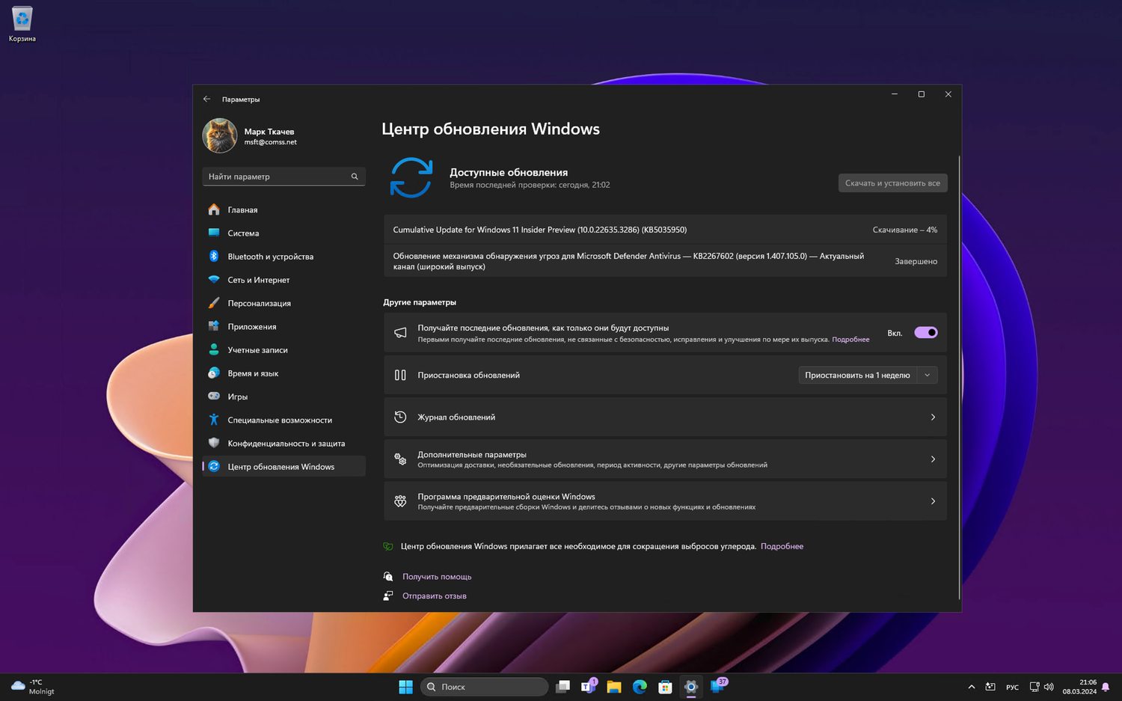Viewport: 1122px width, 701px height.
Task: Open the Windows Start button
Action: tap(405, 687)
